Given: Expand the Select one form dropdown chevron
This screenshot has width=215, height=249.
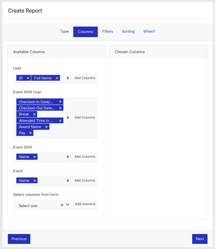Looking at the screenshot, I should pyautogui.click(x=68, y=204).
